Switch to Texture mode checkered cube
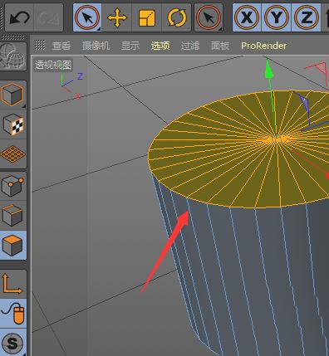The image size is (329, 356). tap(13, 124)
